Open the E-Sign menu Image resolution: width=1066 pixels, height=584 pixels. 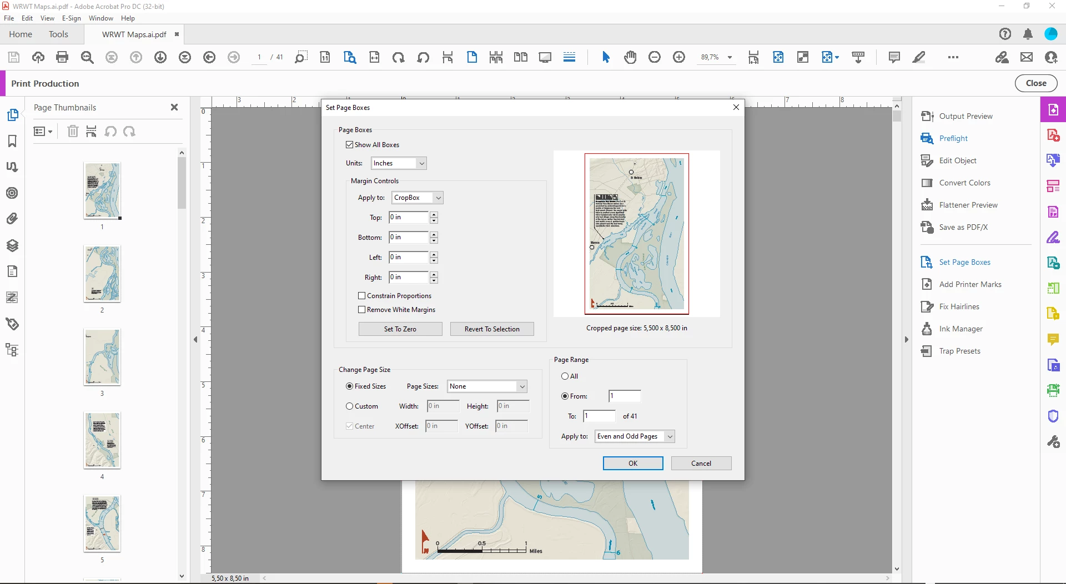pyautogui.click(x=71, y=18)
